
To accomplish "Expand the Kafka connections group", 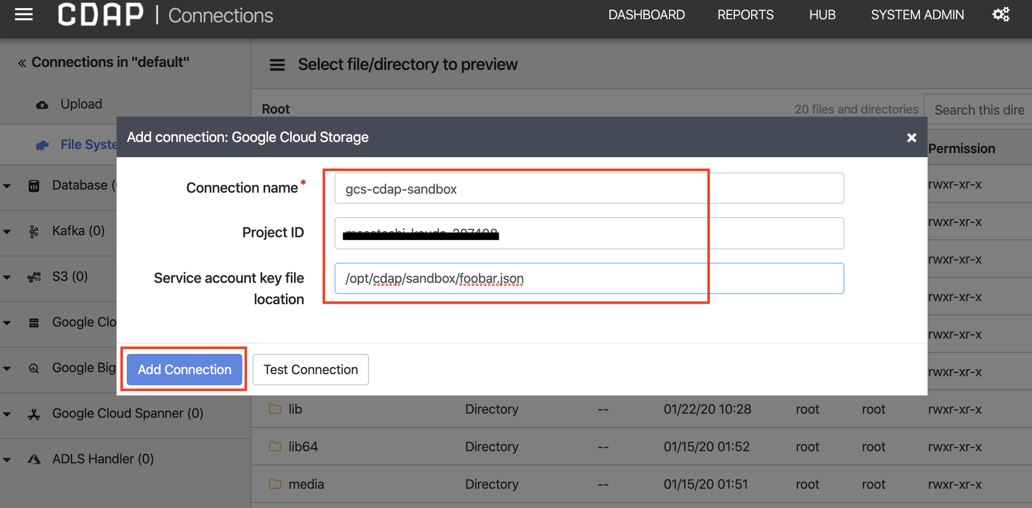I will 7,231.
